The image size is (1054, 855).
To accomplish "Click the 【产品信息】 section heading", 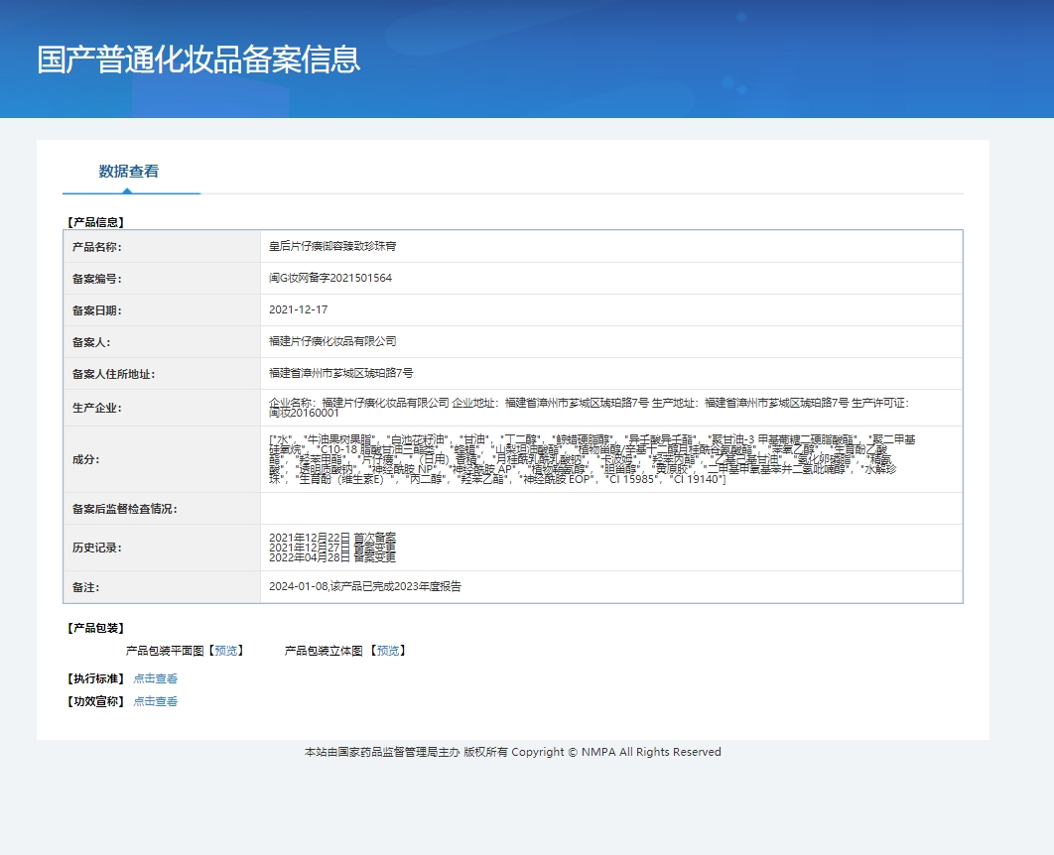I will [95, 222].
